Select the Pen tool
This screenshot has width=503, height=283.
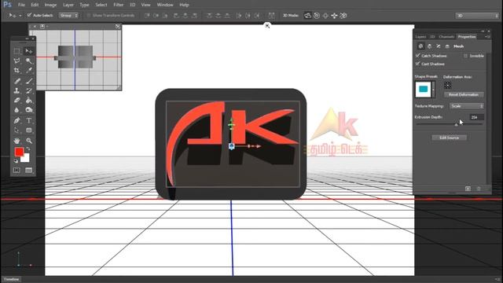[x=17, y=120]
